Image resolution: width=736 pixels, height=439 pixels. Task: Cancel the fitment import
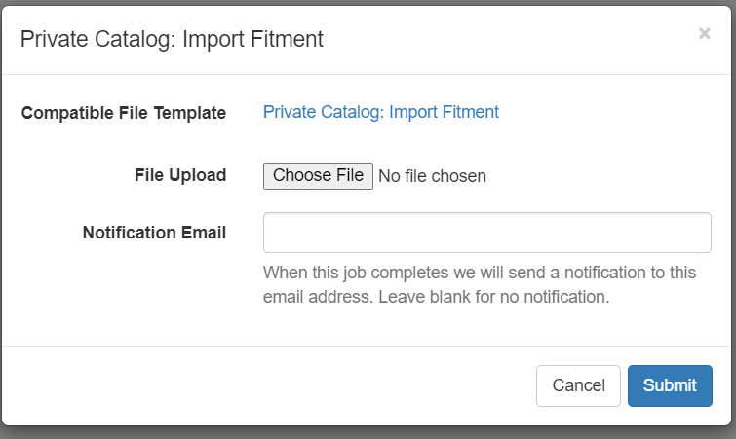pyautogui.click(x=578, y=385)
